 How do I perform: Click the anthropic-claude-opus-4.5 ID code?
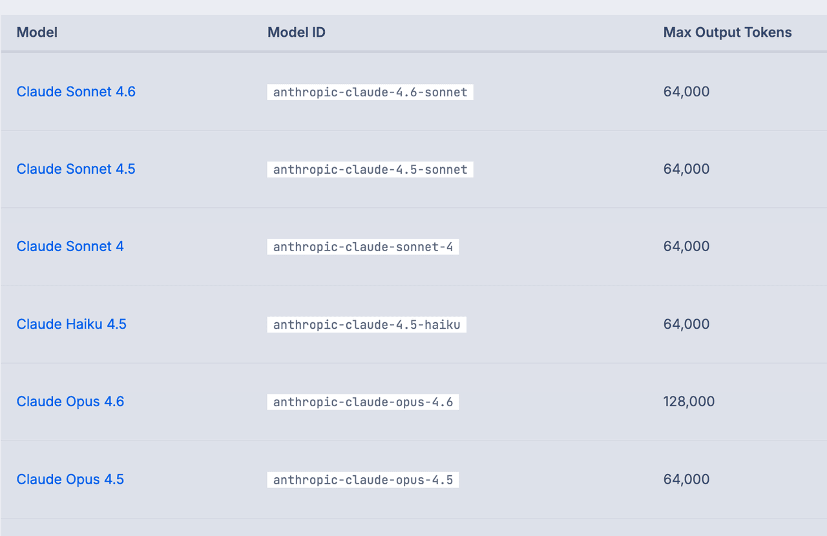click(x=363, y=480)
